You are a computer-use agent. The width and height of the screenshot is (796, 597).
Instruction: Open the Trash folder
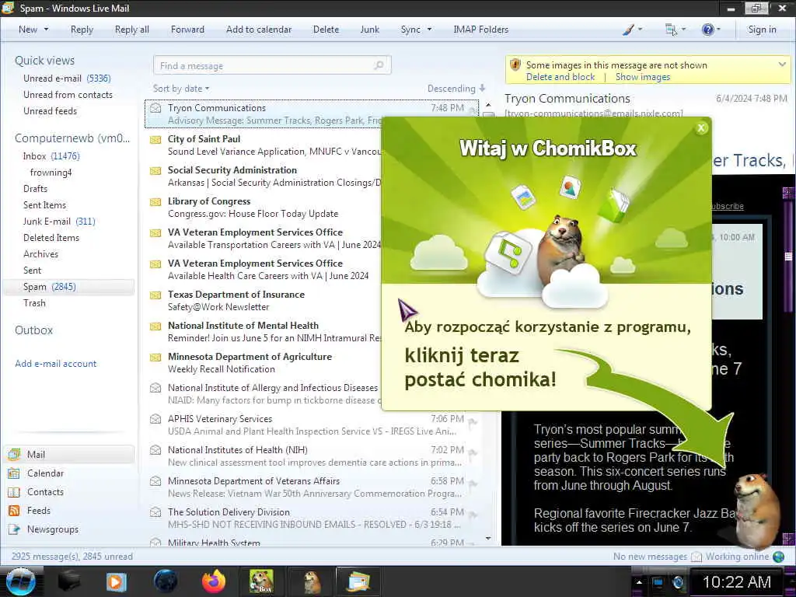point(34,302)
